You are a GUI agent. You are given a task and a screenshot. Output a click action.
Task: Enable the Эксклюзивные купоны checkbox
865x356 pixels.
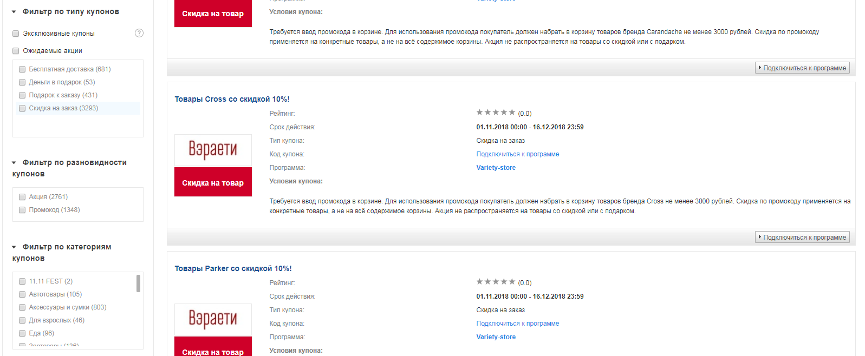(x=16, y=34)
